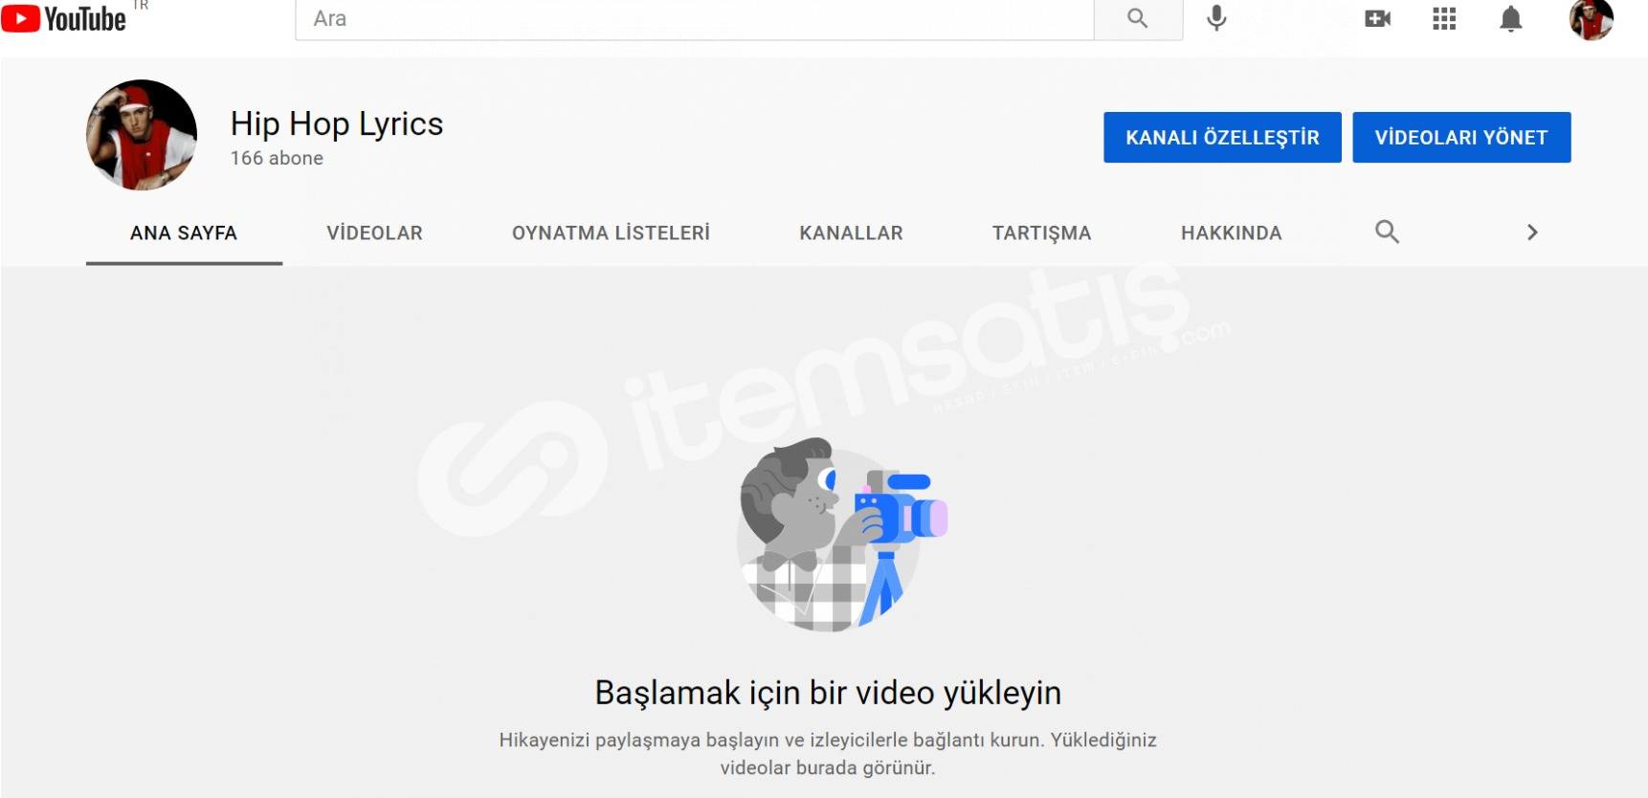Screen dimensions: 1648x798
Task: Click the VİDEOLARI YÖNET button
Action: click(x=1461, y=137)
